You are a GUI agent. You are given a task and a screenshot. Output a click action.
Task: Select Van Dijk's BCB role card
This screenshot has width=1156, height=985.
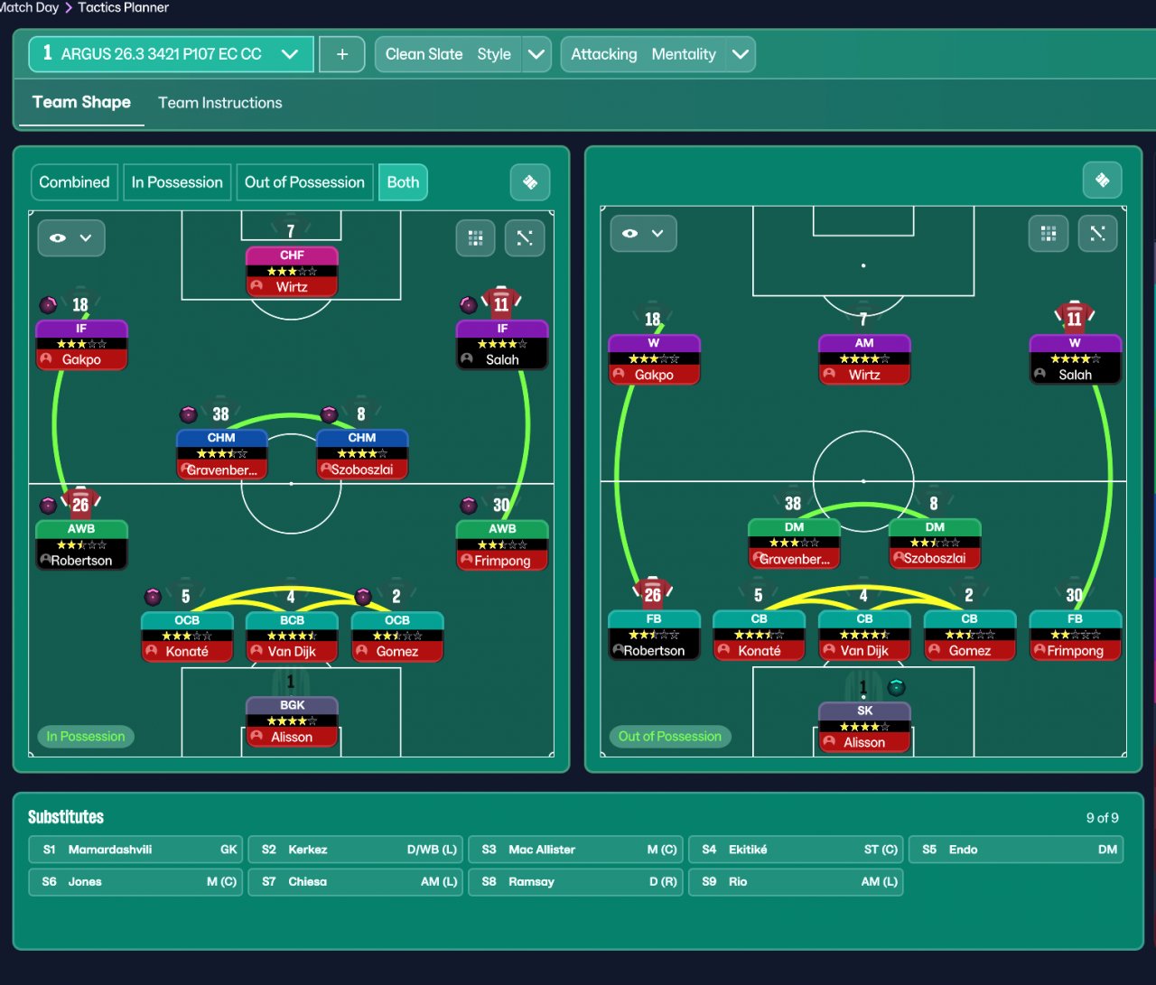(x=292, y=637)
